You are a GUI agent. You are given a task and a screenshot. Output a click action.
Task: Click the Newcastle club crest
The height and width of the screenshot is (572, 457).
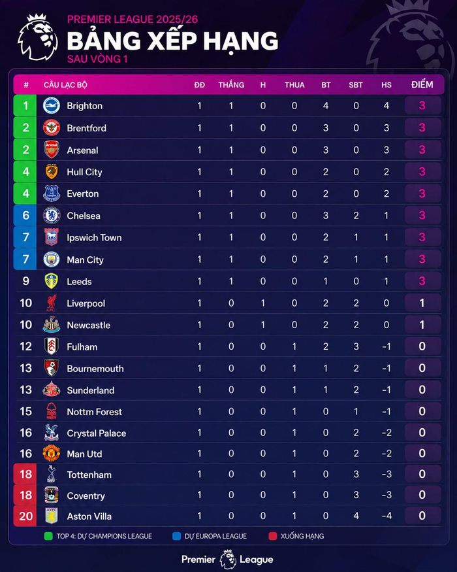(x=52, y=325)
